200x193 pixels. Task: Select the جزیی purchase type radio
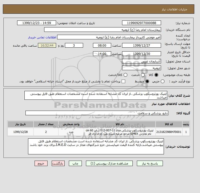click(163, 81)
